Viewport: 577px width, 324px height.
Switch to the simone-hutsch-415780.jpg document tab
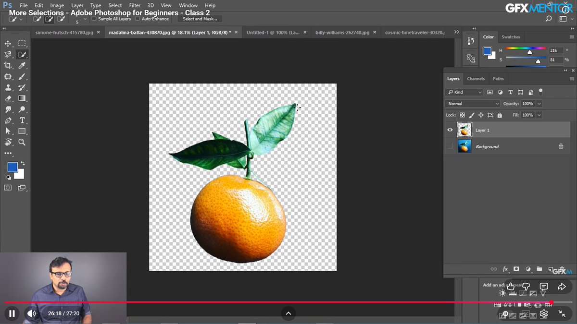pyautogui.click(x=64, y=32)
